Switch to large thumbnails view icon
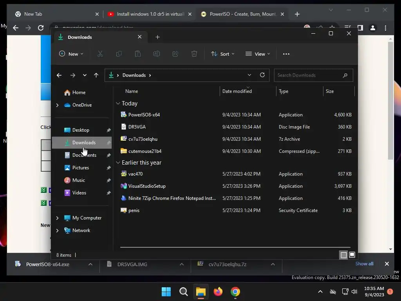Viewport: 401px width, 301px height. pyautogui.click(x=352, y=255)
